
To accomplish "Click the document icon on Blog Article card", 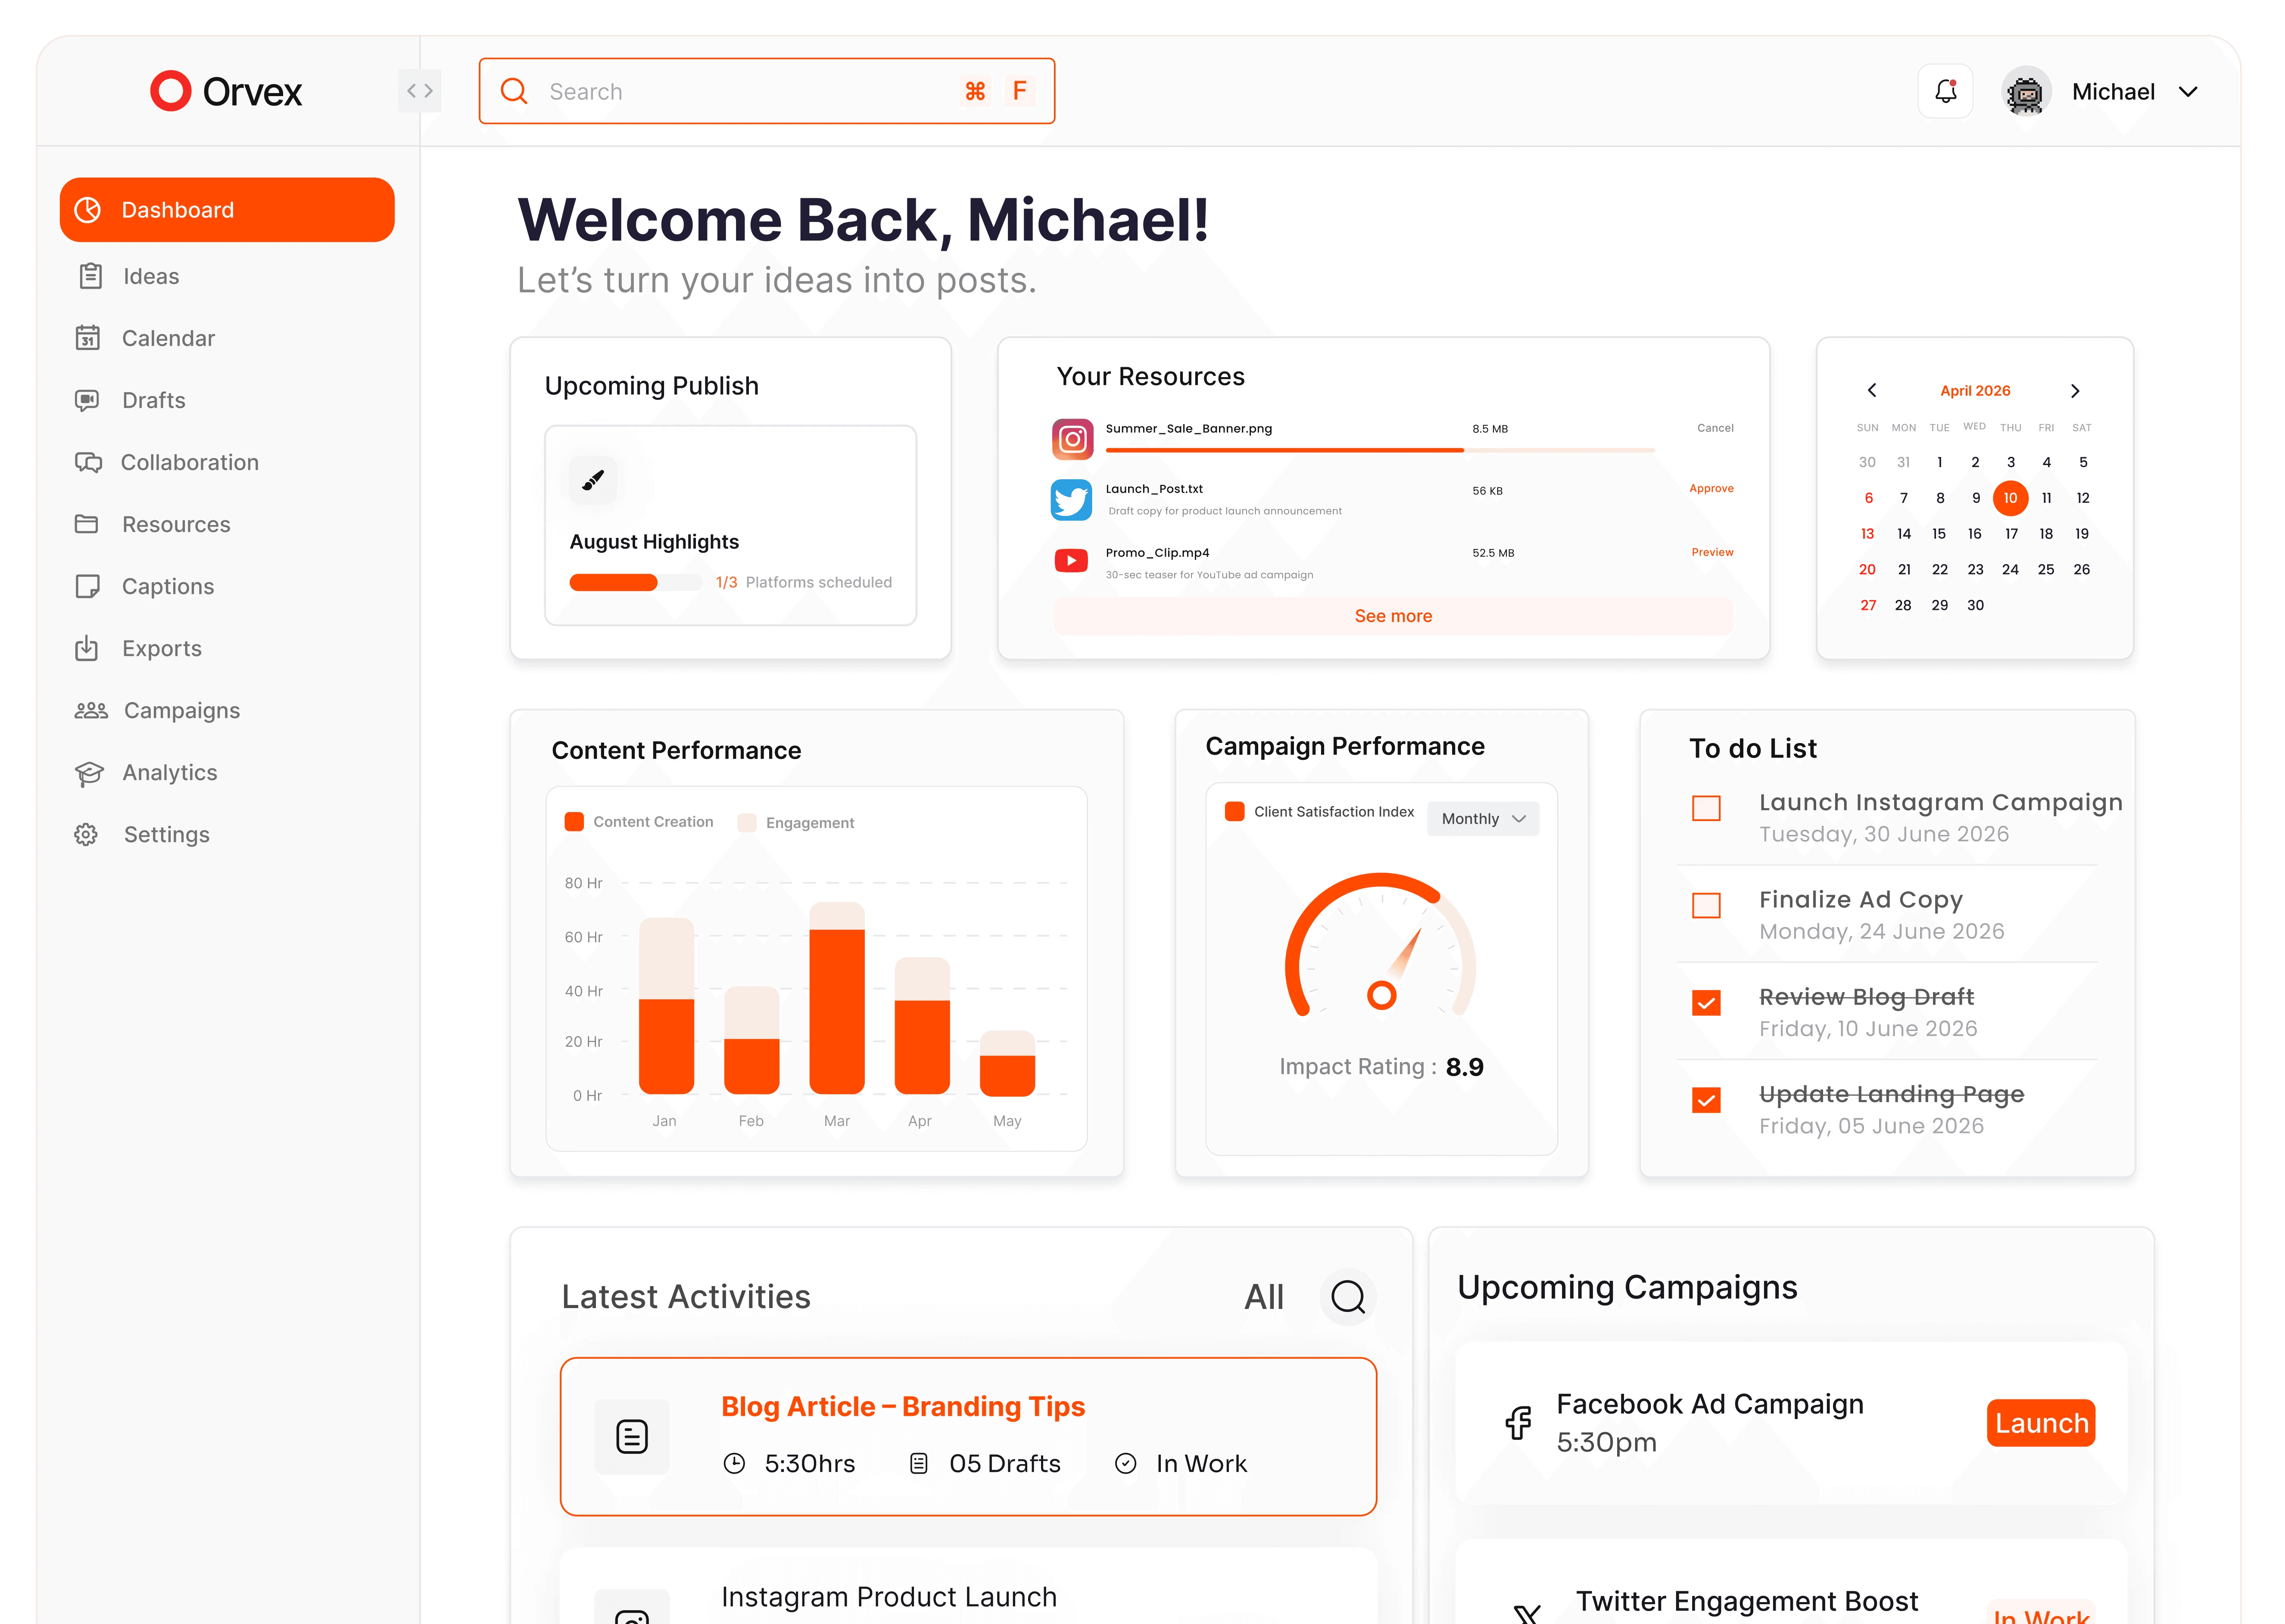I will 632,1437.
